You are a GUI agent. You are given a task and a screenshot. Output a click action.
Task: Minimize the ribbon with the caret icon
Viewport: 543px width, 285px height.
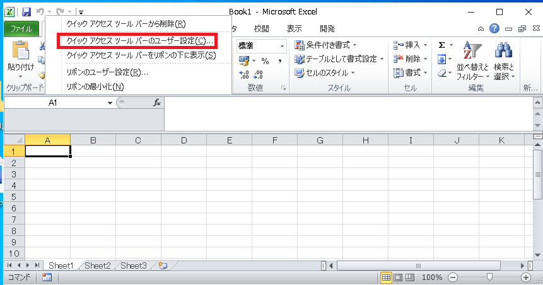point(481,29)
